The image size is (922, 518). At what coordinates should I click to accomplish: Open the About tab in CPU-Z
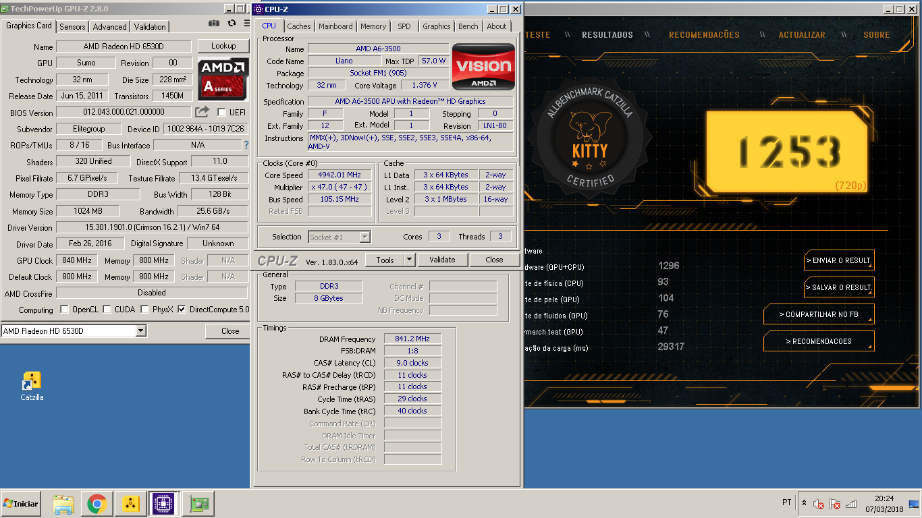coord(497,26)
